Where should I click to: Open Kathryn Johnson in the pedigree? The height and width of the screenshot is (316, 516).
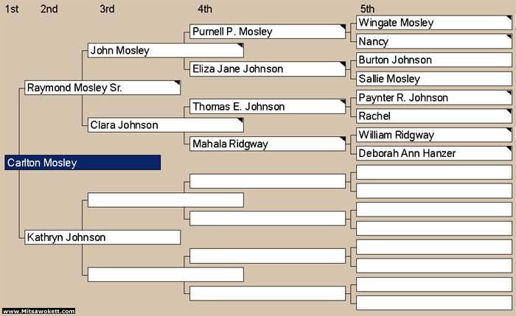102,237
